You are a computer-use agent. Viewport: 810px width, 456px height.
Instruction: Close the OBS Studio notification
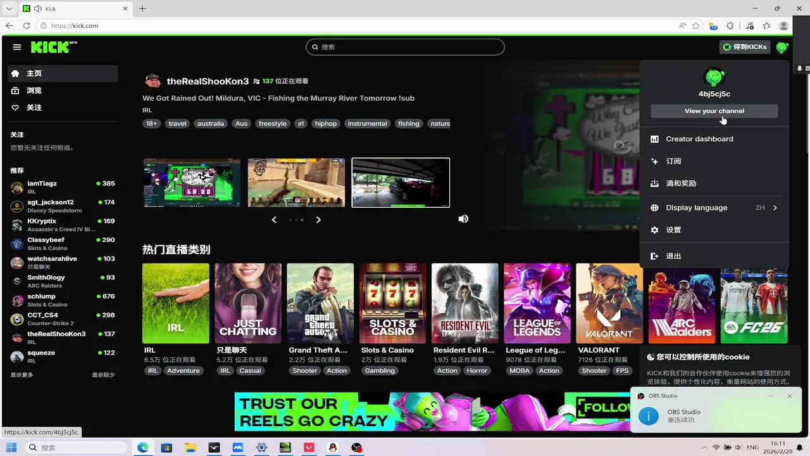click(x=790, y=396)
